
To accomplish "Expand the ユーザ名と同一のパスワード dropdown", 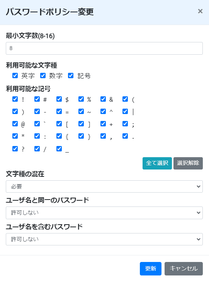I will [104, 213].
